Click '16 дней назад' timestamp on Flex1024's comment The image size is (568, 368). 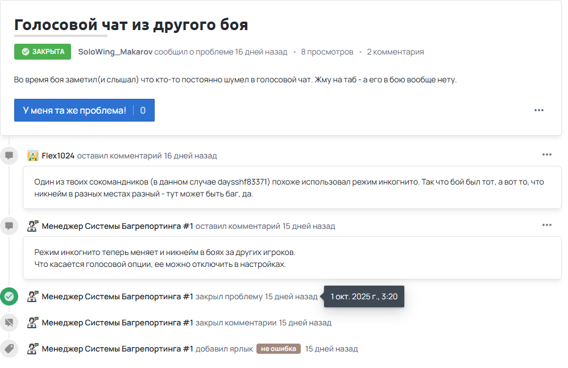click(x=190, y=156)
